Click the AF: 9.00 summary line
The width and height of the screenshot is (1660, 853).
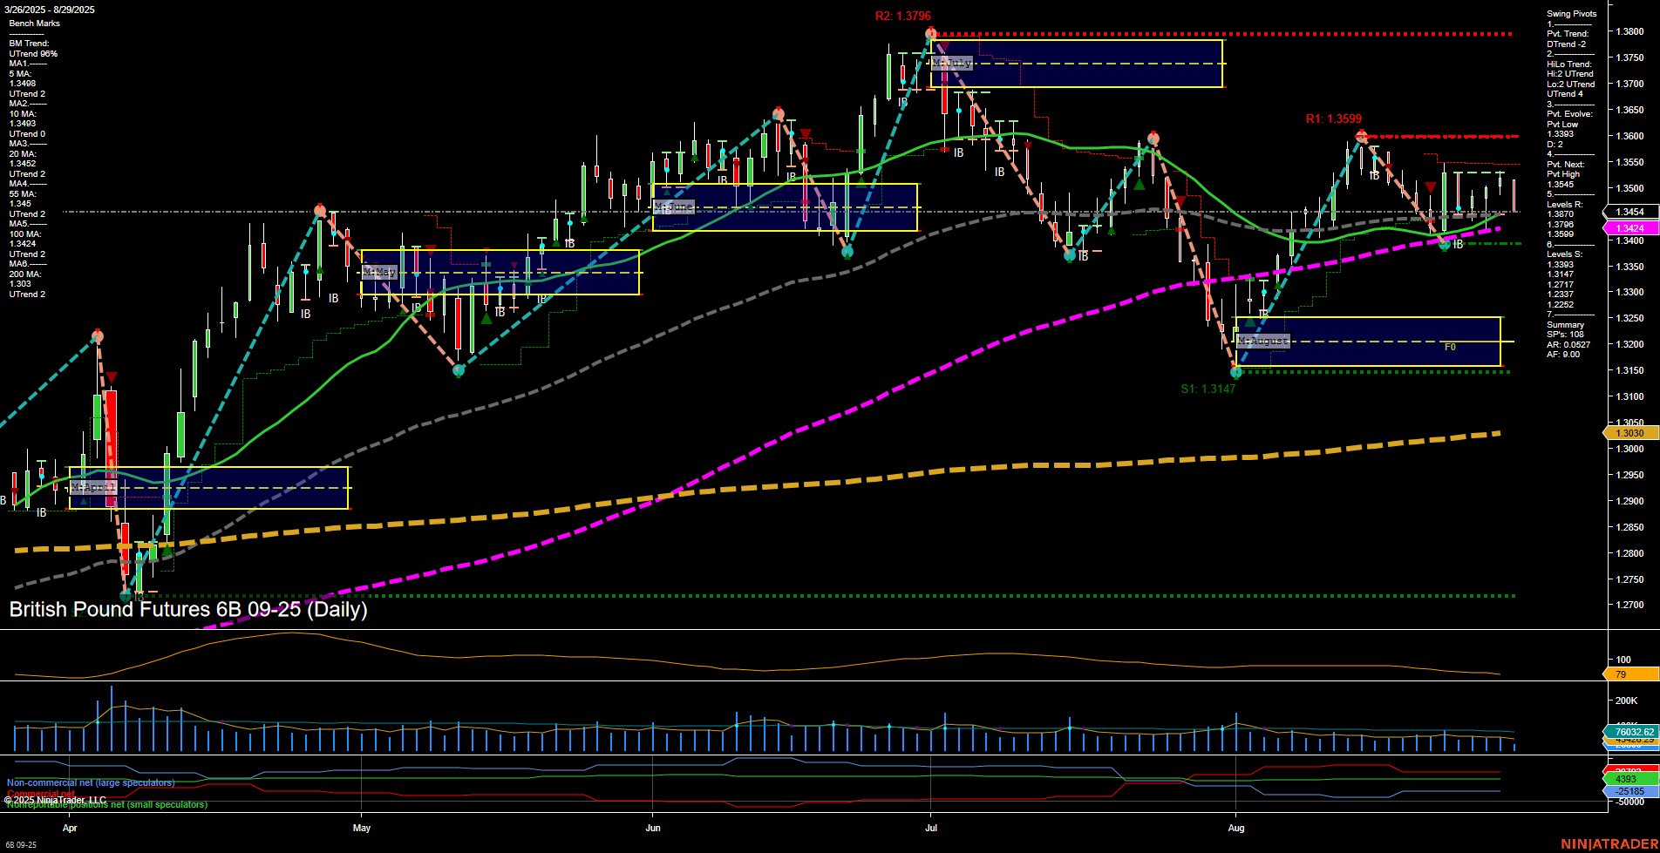(x=1563, y=355)
